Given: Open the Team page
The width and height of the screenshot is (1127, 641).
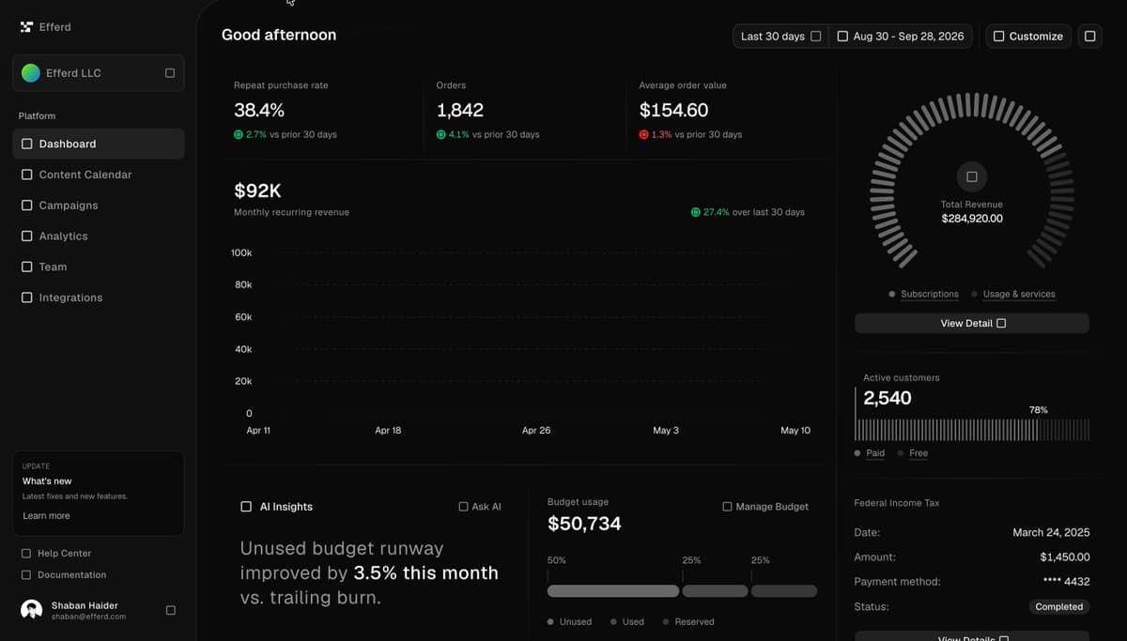Looking at the screenshot, I should pos(99,267).
